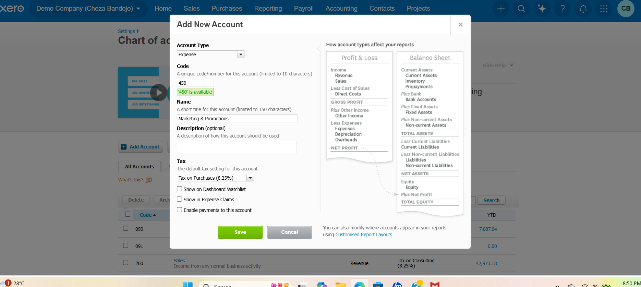641x287 pixels.
Task: Click the What's this speech bubble icon
Action: click(x=149, y=180)
